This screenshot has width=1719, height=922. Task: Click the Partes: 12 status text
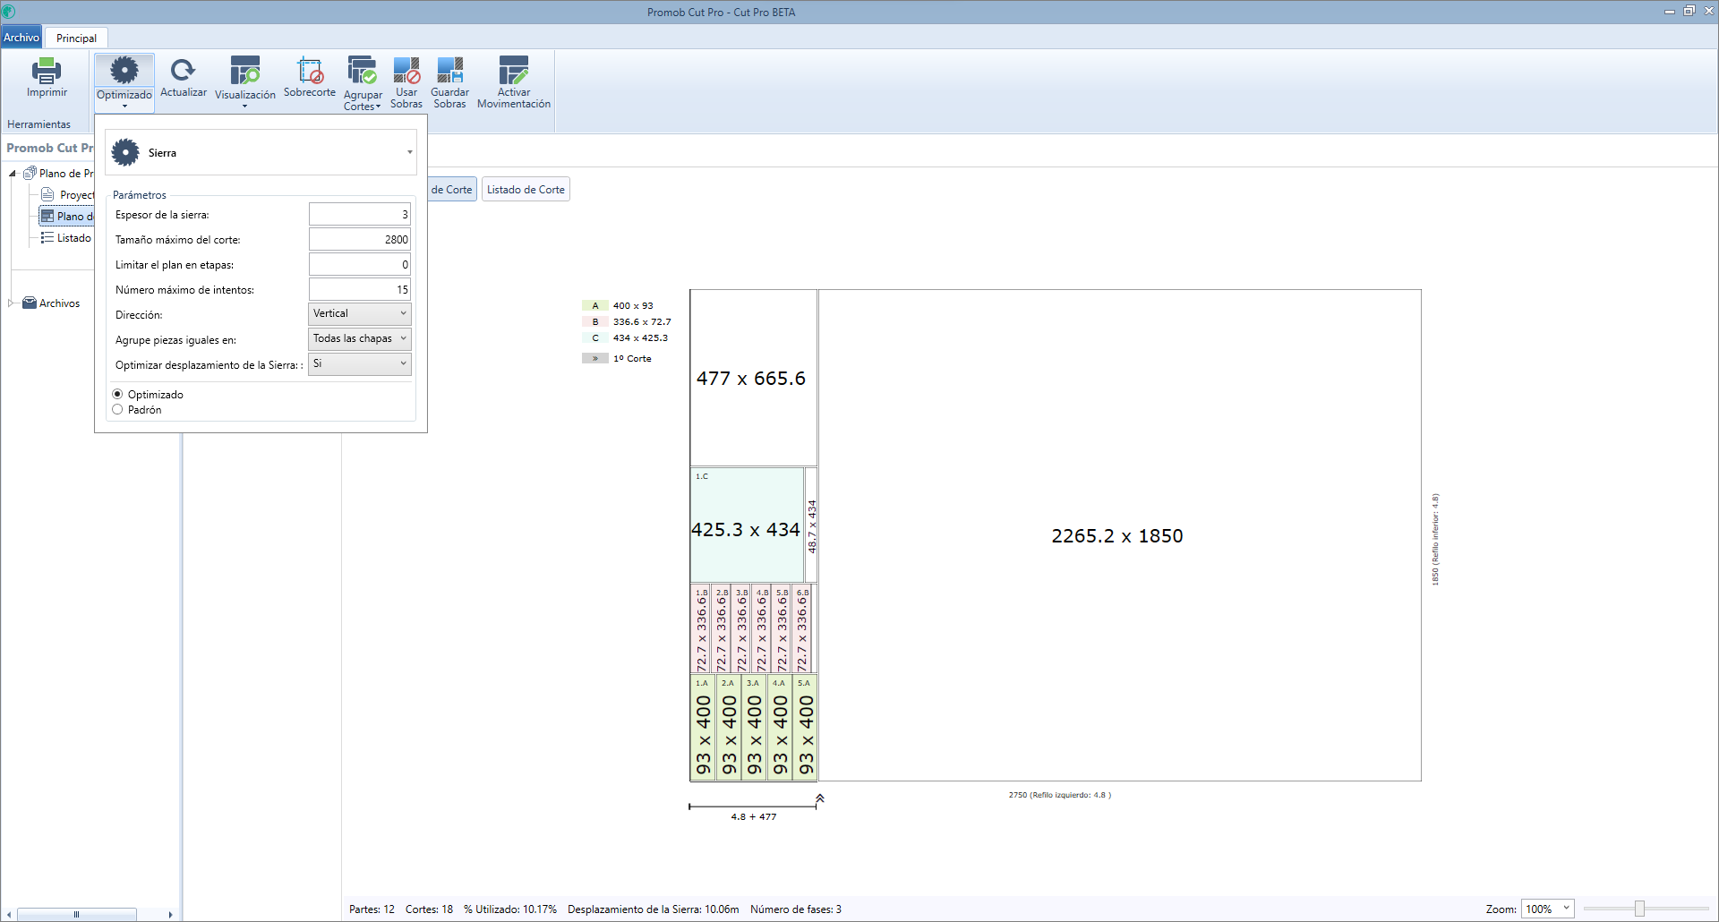[x=372, y=909]
